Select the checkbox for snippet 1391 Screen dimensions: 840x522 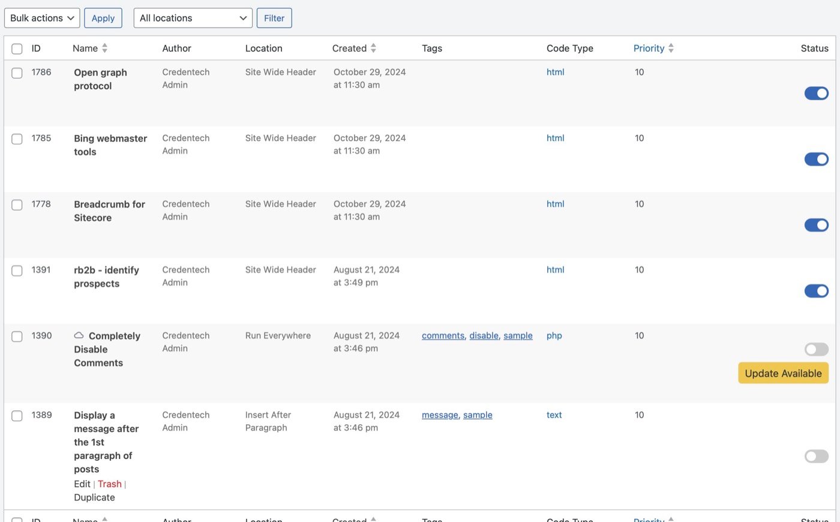[x=17, y=271]
